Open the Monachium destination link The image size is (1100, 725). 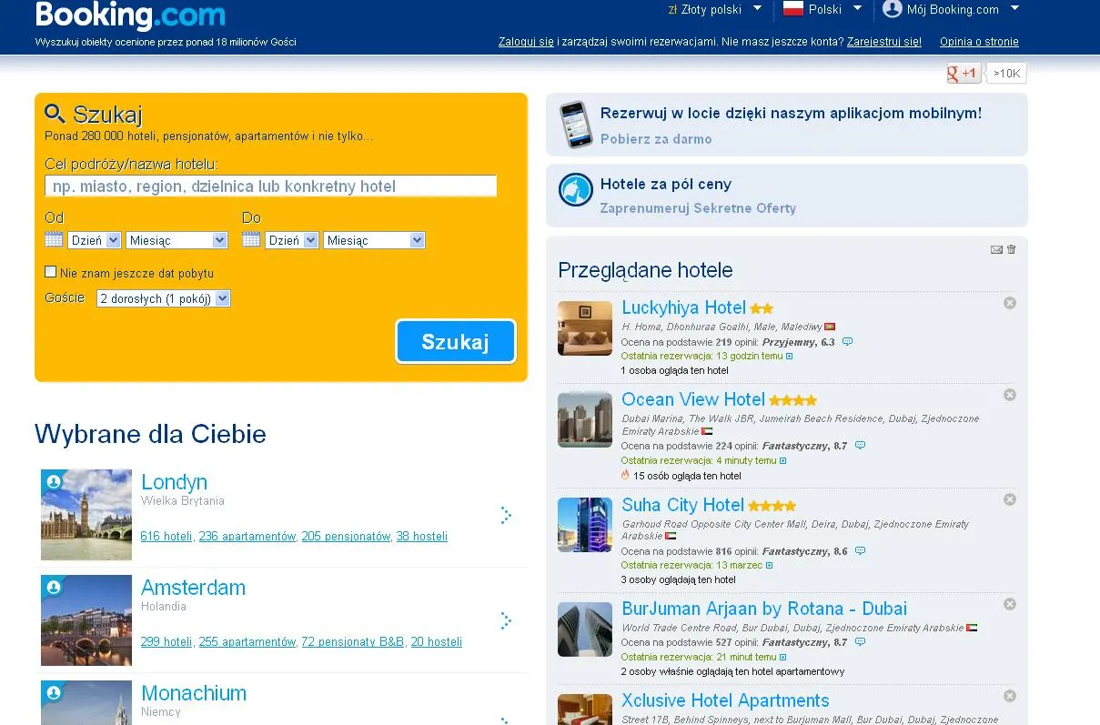click(x=194, y=693)
